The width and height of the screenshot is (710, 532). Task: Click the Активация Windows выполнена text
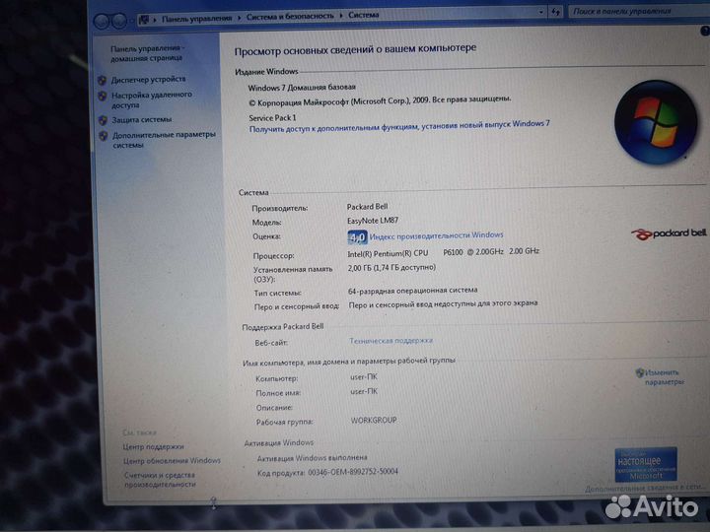point(312,458)
